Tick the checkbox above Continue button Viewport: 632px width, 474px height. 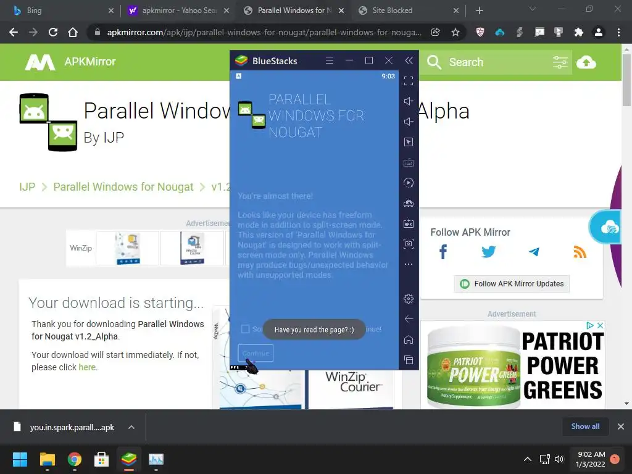[245, 329]
